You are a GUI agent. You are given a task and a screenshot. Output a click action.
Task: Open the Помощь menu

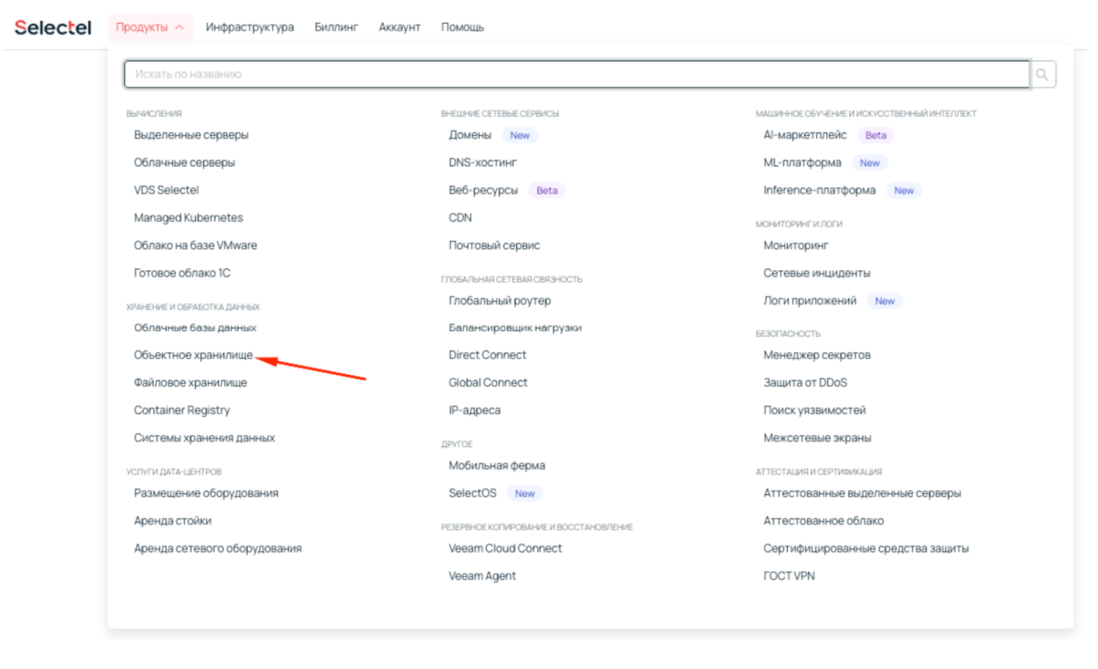click(462, 27)
